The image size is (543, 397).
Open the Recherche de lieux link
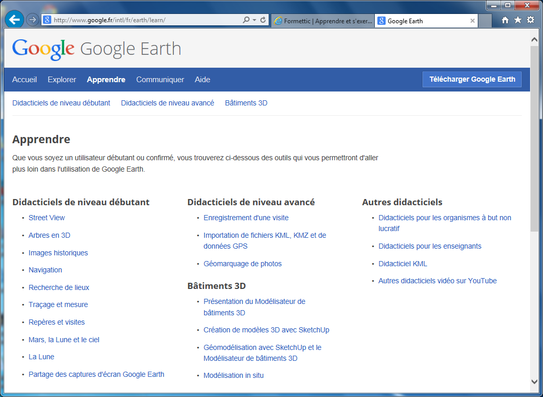pyautogui.click(x=59, y=287)
